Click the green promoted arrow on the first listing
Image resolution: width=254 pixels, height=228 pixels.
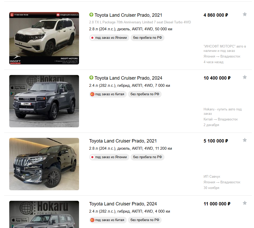tap(91, 15)
